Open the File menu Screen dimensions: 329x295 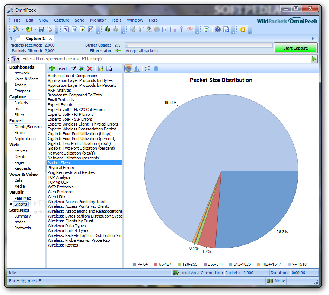tap(17, 20)
